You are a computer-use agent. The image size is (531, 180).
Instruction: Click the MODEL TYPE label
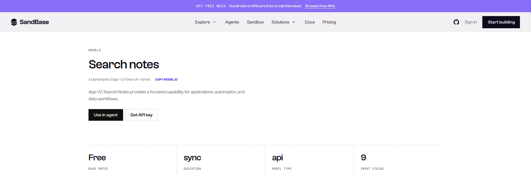(x=282, y=169)
